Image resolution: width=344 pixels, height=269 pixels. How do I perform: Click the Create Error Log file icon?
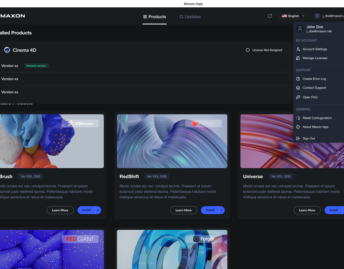pyautogui.click(x=298, y=79)
